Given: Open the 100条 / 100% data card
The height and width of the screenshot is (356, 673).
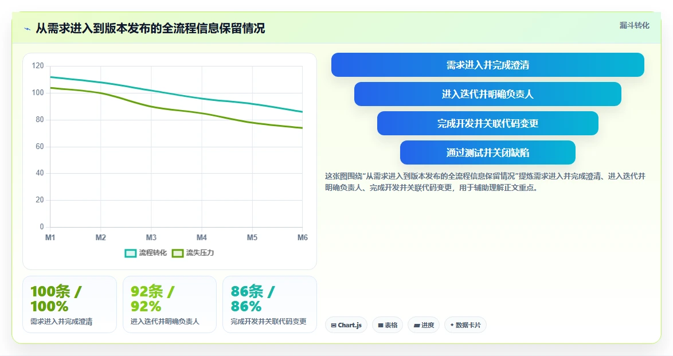Looking at the screenshot, I should point(69,304).
